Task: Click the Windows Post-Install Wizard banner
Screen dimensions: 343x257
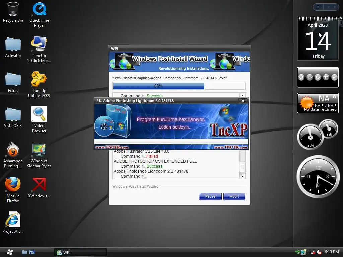Action: tap(179, 62)
